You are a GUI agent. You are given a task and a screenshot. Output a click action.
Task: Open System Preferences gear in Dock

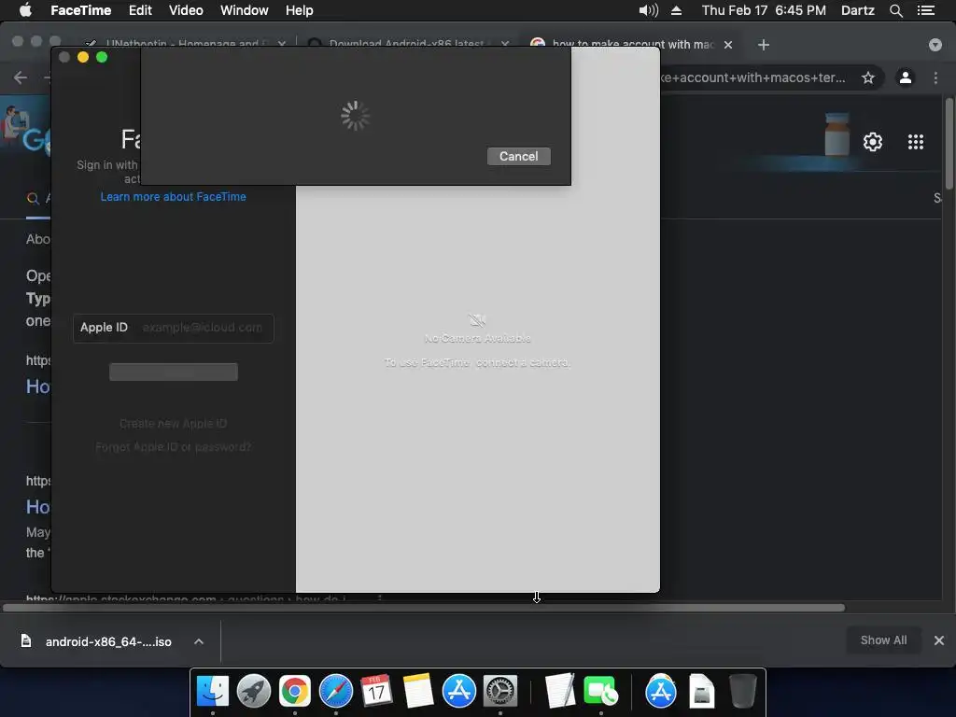click(500, 691)
